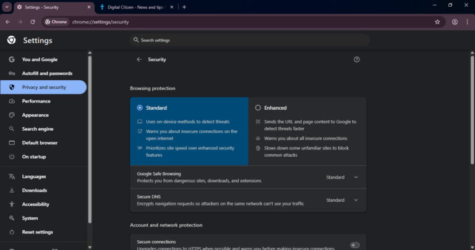Open Accessibility settings
This screenshot has height=250, width=475.
point(44,204)
